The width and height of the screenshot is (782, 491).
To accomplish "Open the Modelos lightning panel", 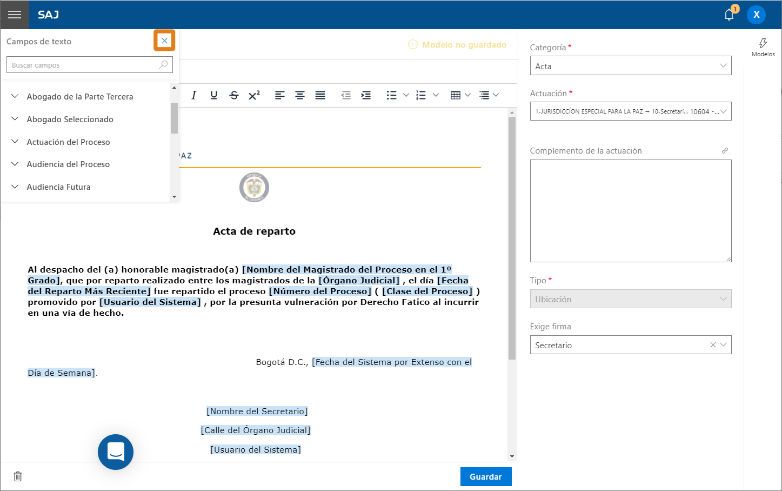I will [x=763, y=47].
